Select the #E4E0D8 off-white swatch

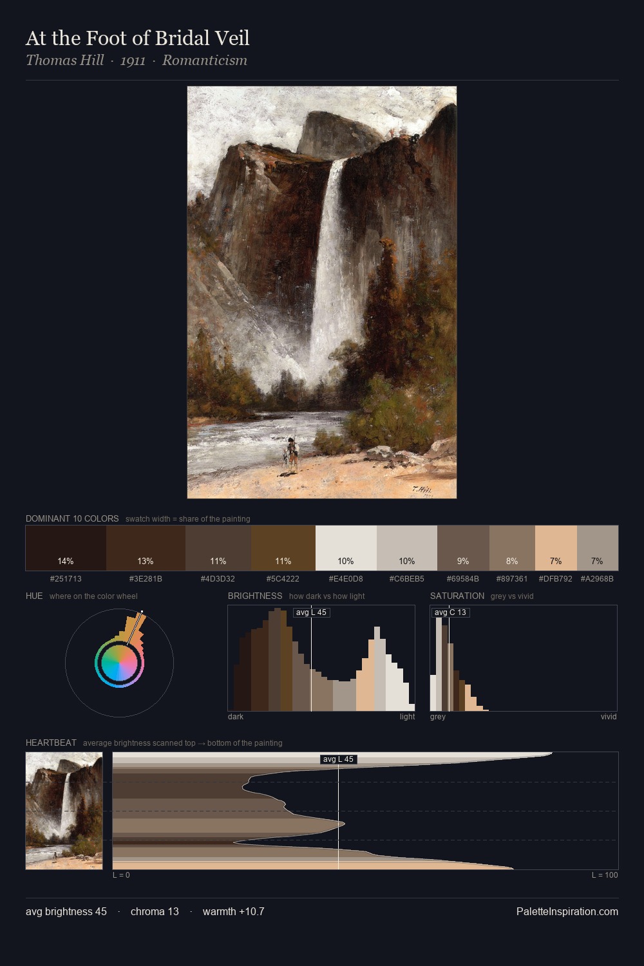tap(346, 548)
